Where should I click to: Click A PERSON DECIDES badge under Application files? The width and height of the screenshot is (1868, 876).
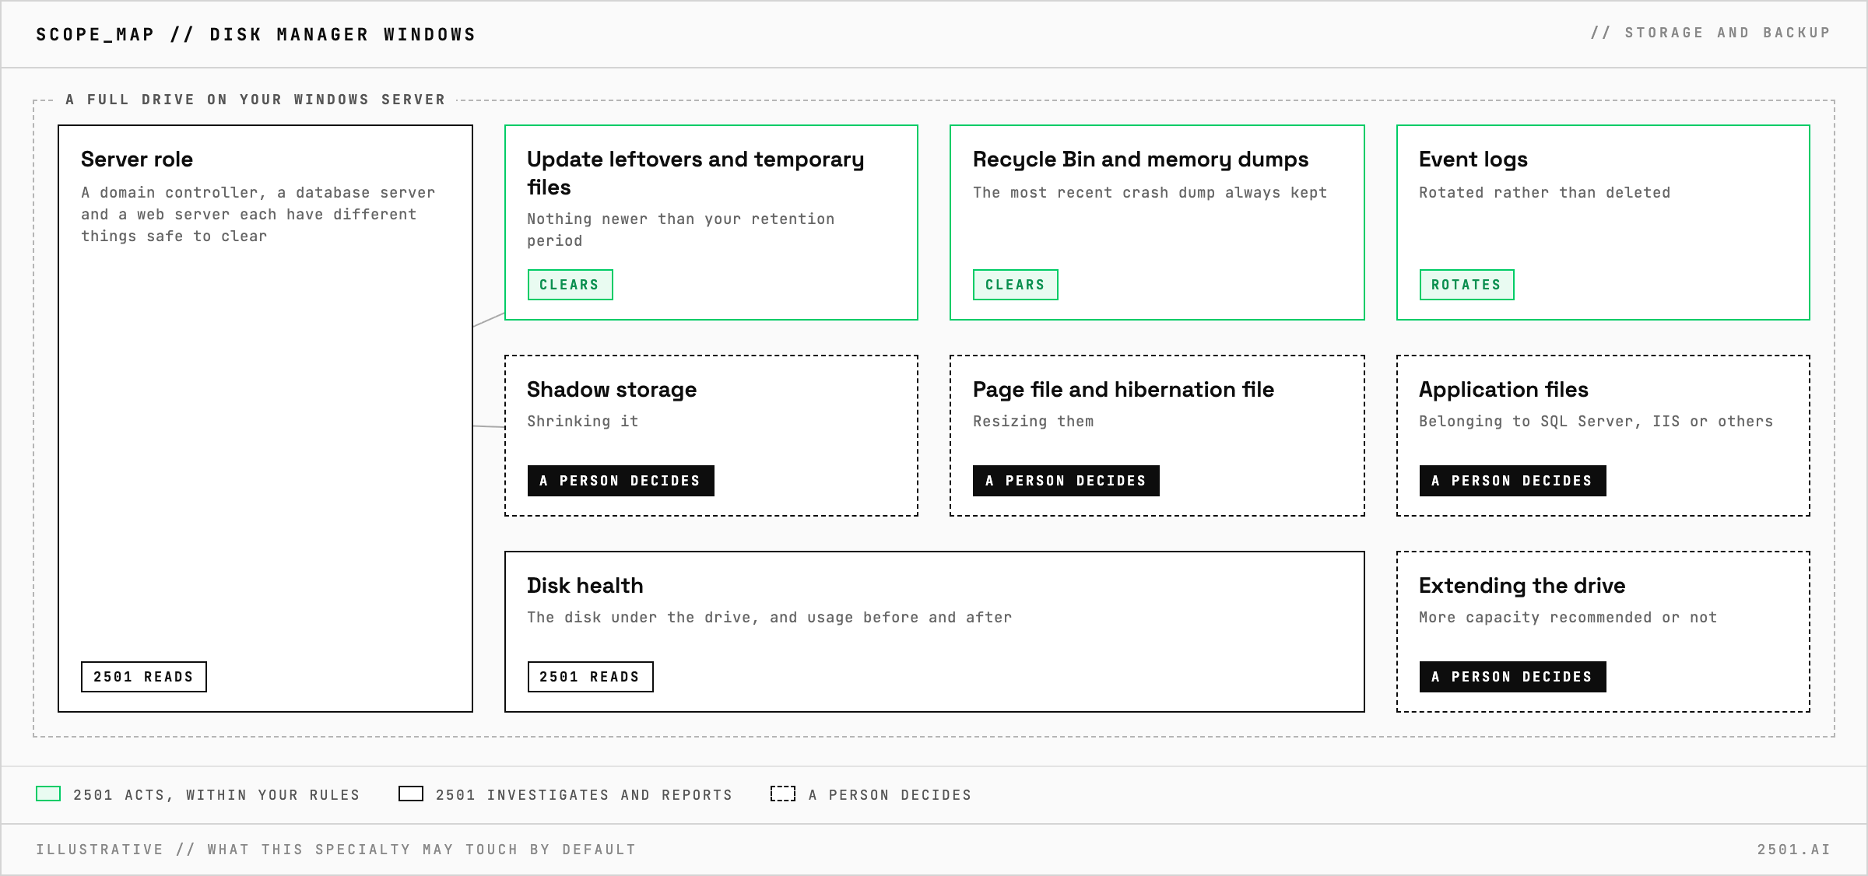tap(1513, 481)
